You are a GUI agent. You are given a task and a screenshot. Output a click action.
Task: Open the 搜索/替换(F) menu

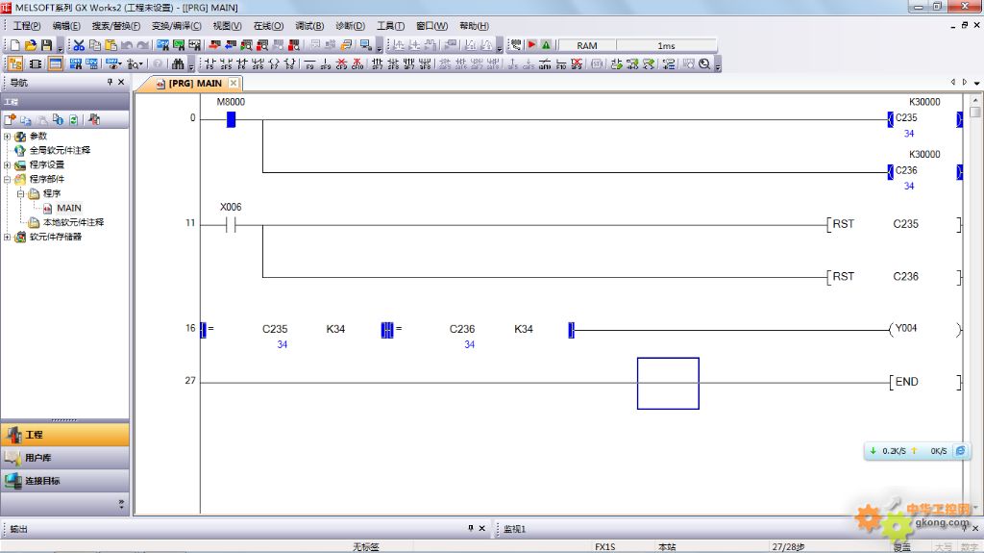116,26
